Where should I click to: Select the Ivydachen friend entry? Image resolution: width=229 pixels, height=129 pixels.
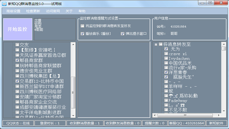tap(180, 59)
